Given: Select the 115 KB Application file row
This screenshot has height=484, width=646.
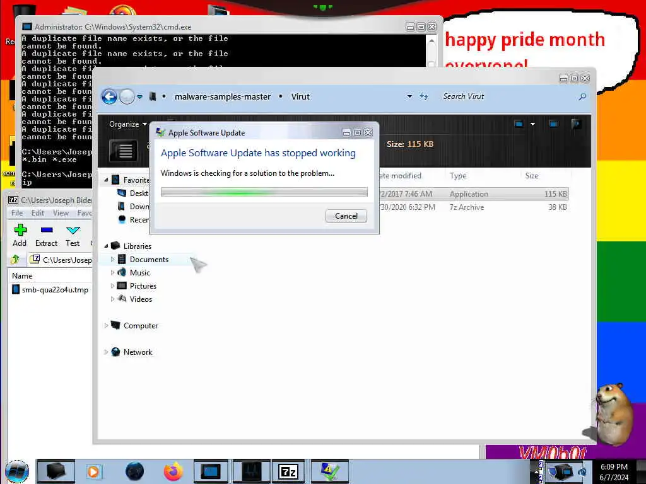Looking at the screenshot, I should [x=474, y=194].
